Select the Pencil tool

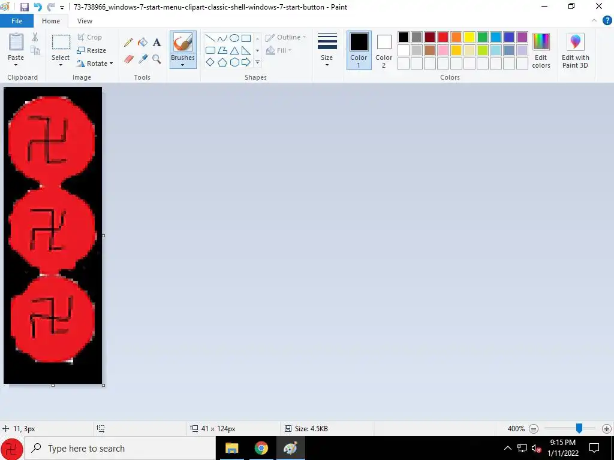(x=128, y=43)
